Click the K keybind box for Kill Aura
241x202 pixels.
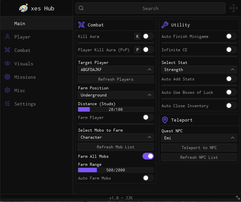pos(137,37)
